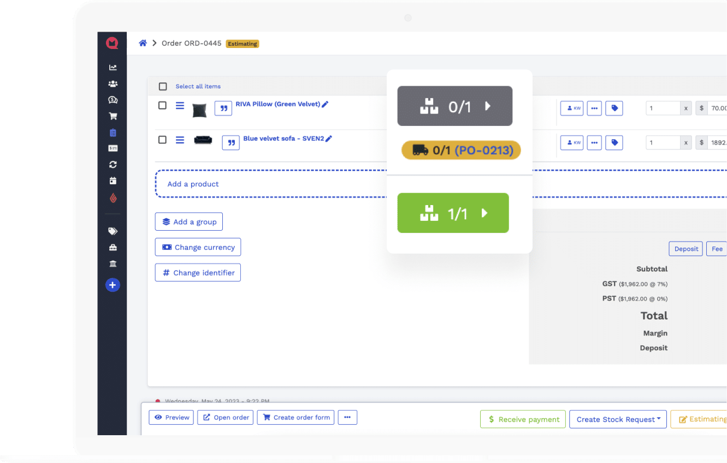This screenshot has height=463, width=727.
Task: Click the yellow Estimating badge in header
Action: (243, 44)
